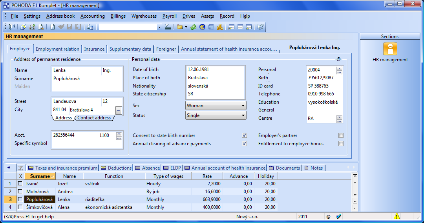Viewport: 424px width, 223px height.
Task: Click the Function column header
Action: 114,176
